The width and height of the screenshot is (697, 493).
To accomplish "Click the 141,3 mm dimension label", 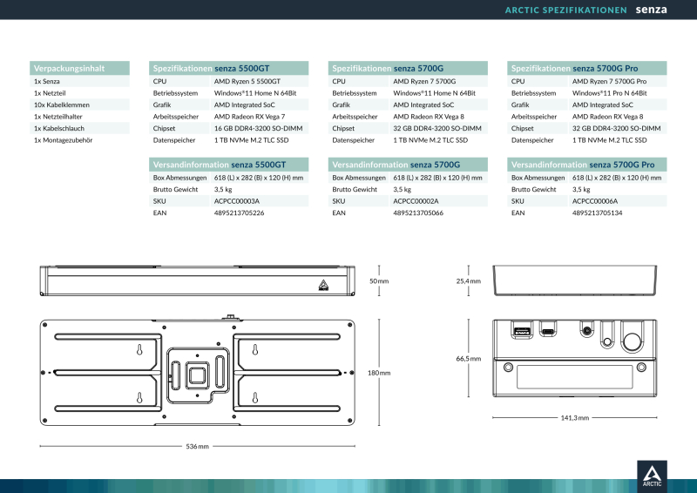I will 574,418.
